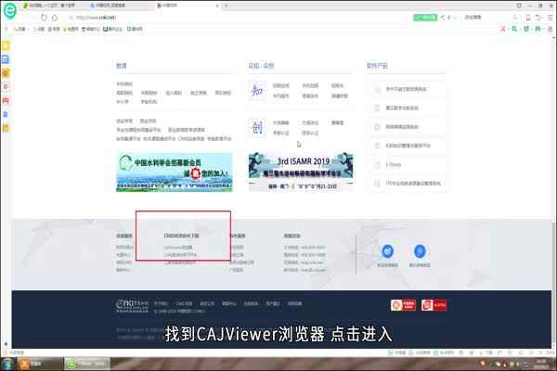Image resolution: width=557 pixels, height=371 pixels.
Task: Open the blue '知' square icon
Action: 257,91
